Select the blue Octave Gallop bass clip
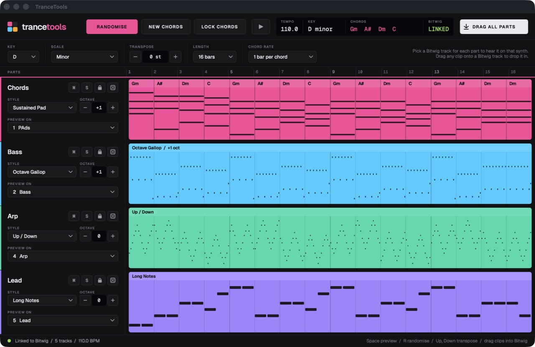The width and height of the screenshot is (535, 347). (x=330, y=174)
